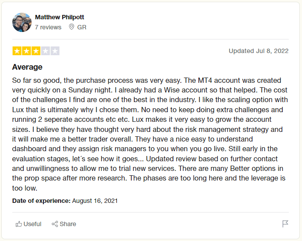
Task: Click the third yellow rating star
Action: coord(36,51)
